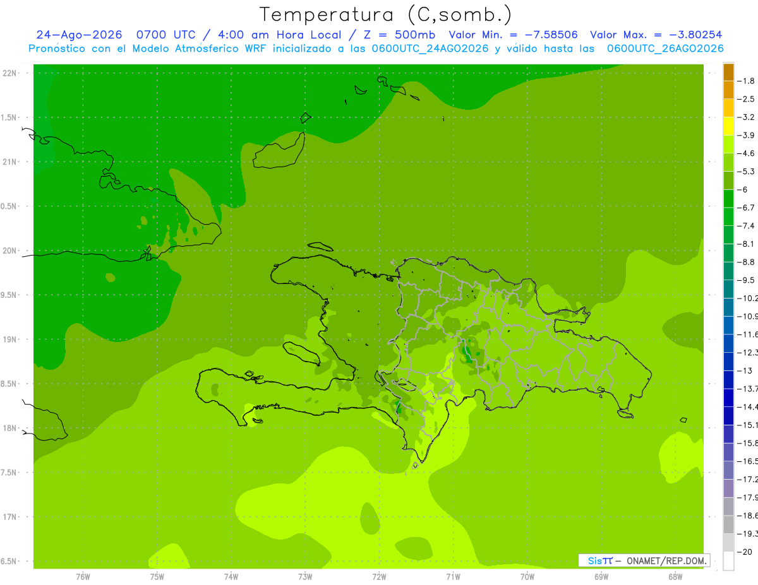Select the date text '24-Ago-2026'
Image resolution: width=758 pixels, height=585 pixels.
(x=79, y=35)
